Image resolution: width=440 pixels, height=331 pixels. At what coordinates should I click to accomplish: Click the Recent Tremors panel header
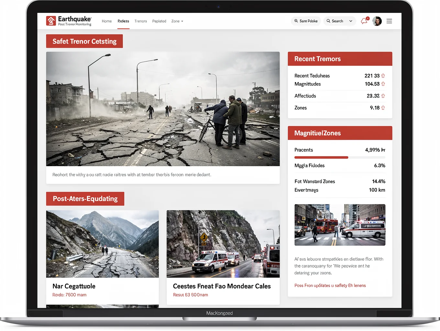pos(340,59)
